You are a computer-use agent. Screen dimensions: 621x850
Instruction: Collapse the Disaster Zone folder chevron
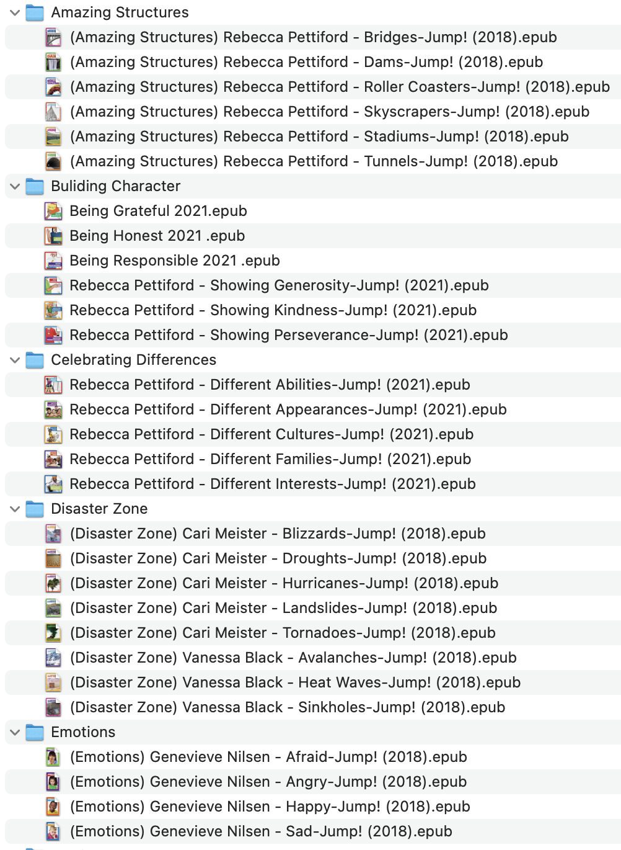click(15, 509)
